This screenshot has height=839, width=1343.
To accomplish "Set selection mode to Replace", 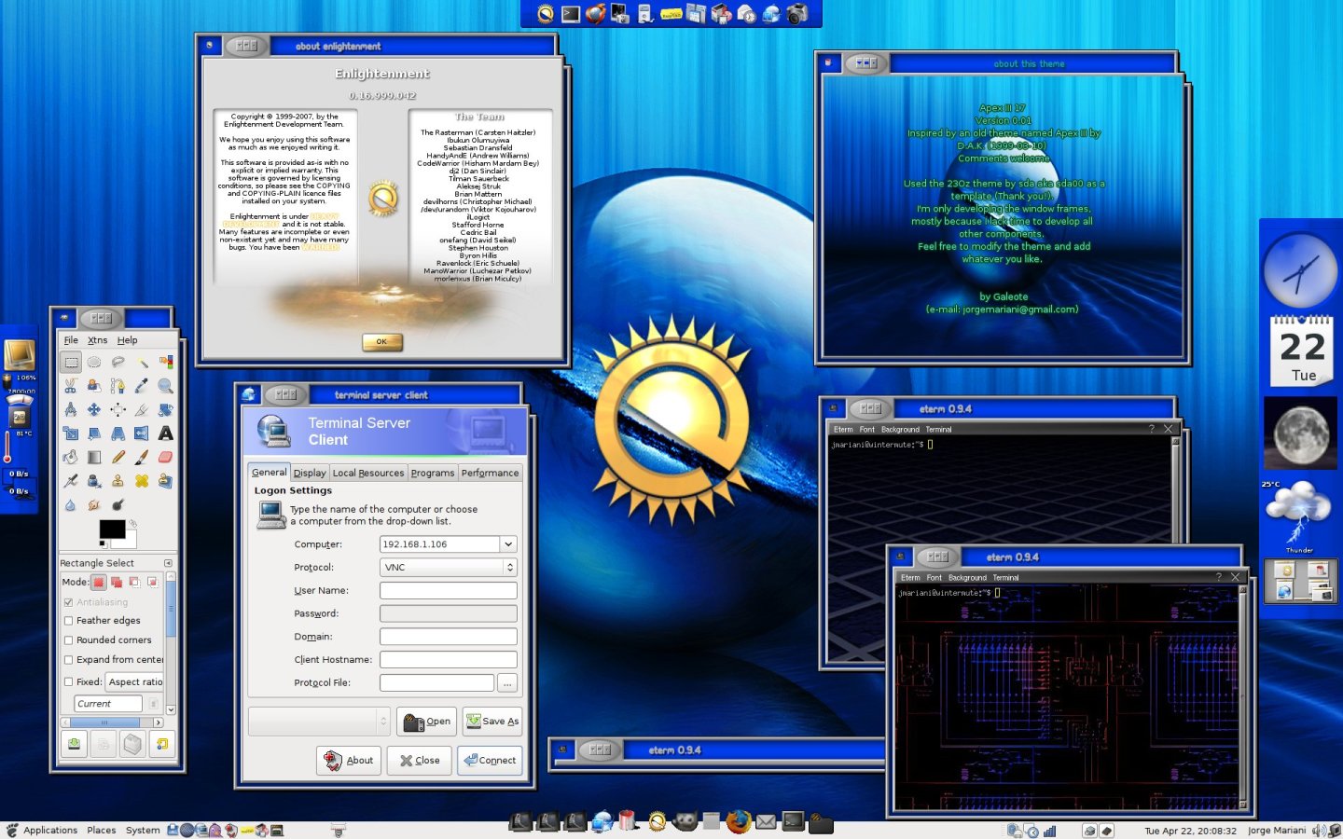I will click(x=99, y=582).
